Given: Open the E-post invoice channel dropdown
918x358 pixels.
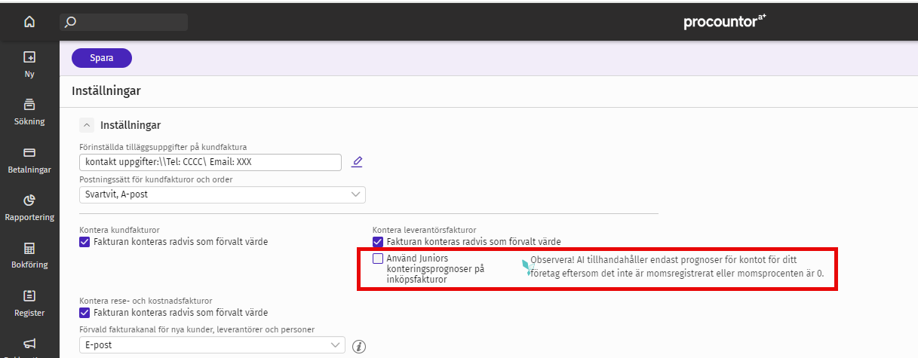Looking at the screenshot, I should tap(211, 345).
